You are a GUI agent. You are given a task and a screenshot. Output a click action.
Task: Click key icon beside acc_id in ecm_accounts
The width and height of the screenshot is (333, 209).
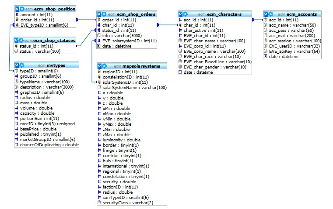(266, 20)
